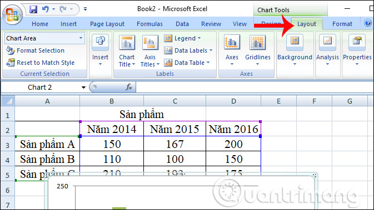Select column B header

pos(112,101)
